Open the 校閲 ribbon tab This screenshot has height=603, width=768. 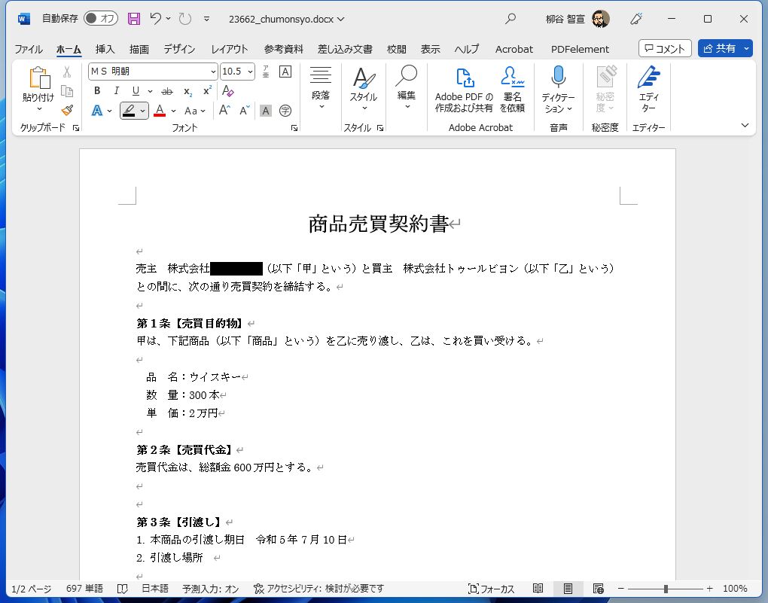pyautogui.click(x=396, y=49)
